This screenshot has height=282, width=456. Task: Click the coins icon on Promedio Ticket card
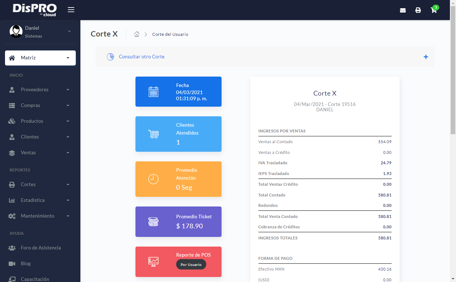(x=153, y=222)
